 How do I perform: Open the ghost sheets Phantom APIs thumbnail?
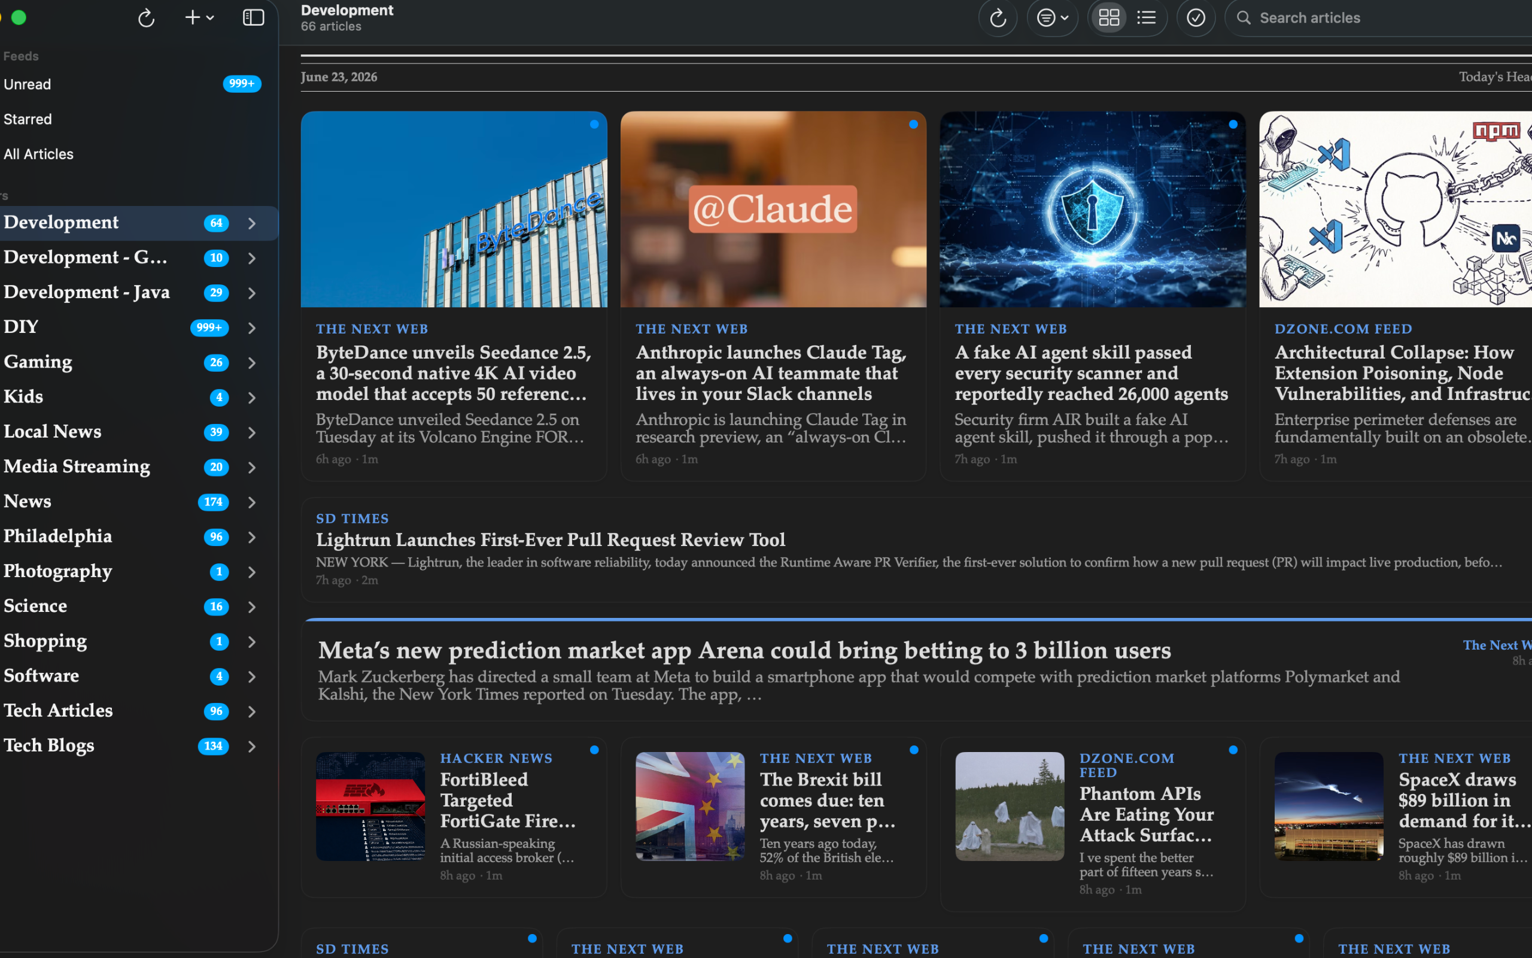click(1010, 806)
